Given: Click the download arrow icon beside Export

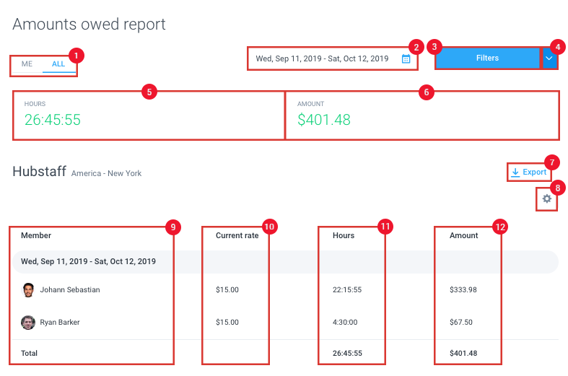Looking at the screenshot, I should 515,172.
